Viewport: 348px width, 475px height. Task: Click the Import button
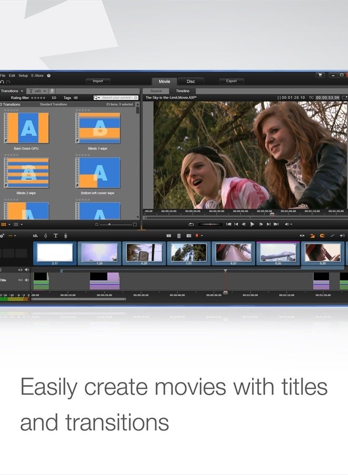pos(98,81)
